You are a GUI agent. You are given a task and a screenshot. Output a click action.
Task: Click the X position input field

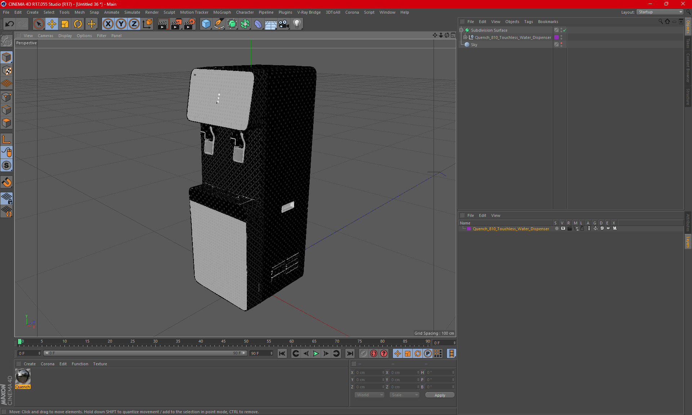369,372
